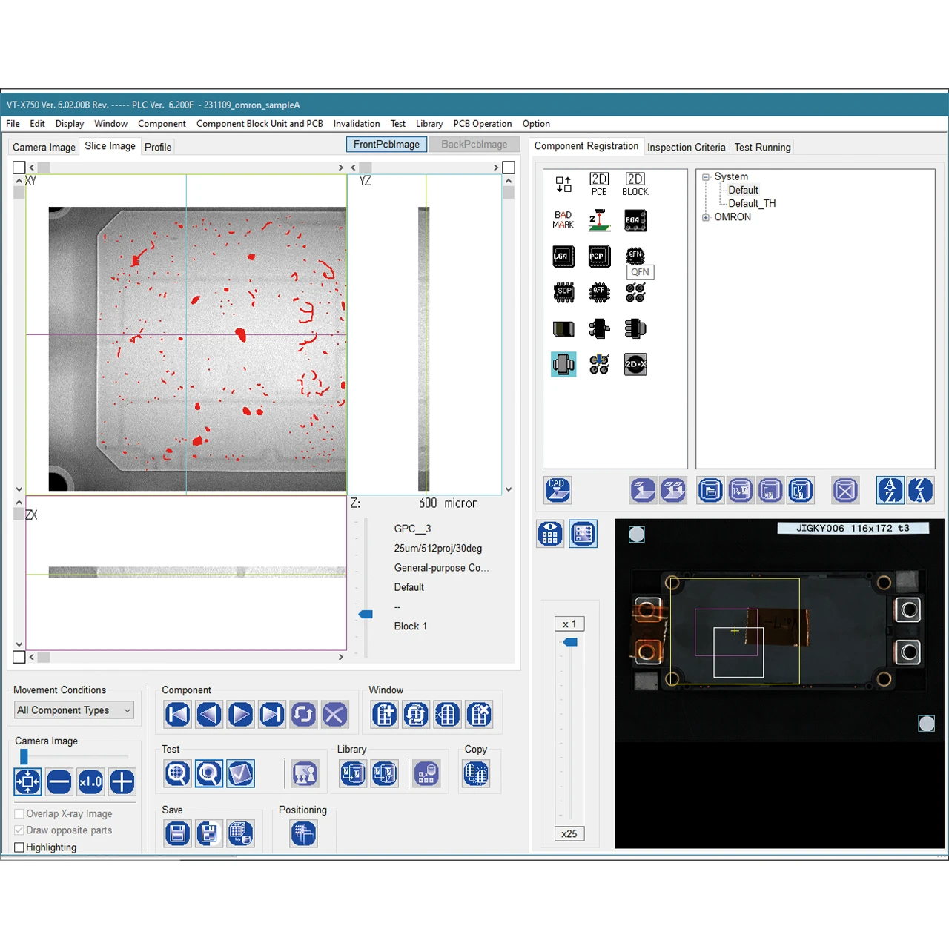
Task: Enable the Highlighting checkbox
Action: pyautogui.click(x=20, y=847)
